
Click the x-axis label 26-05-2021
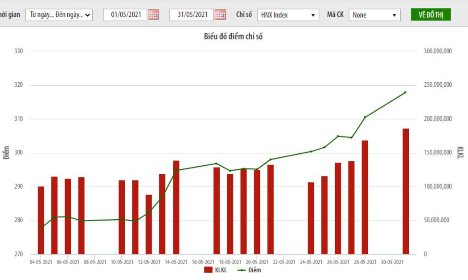(338, 262)
